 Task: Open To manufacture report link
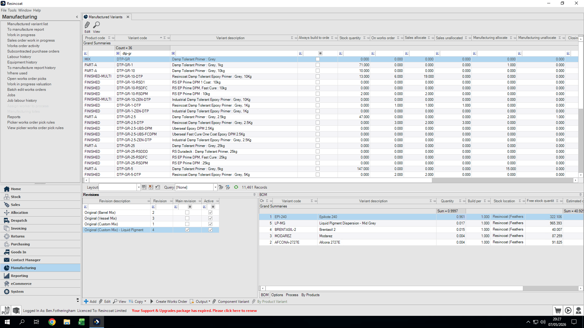click(x=26, y=29)
